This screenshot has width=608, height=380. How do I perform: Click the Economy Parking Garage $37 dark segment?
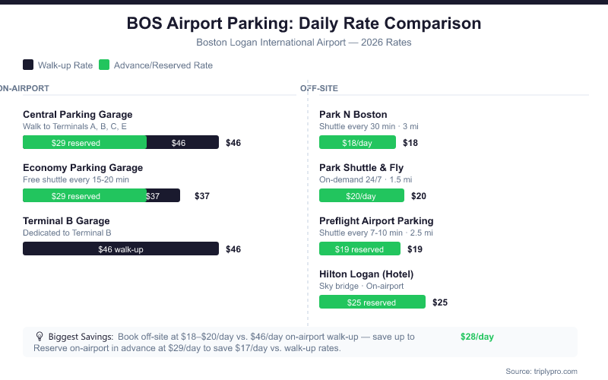(163, 195)
